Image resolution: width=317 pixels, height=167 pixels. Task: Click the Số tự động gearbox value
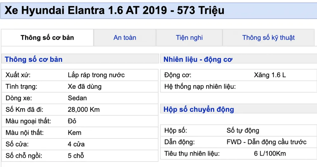(243, 130)
